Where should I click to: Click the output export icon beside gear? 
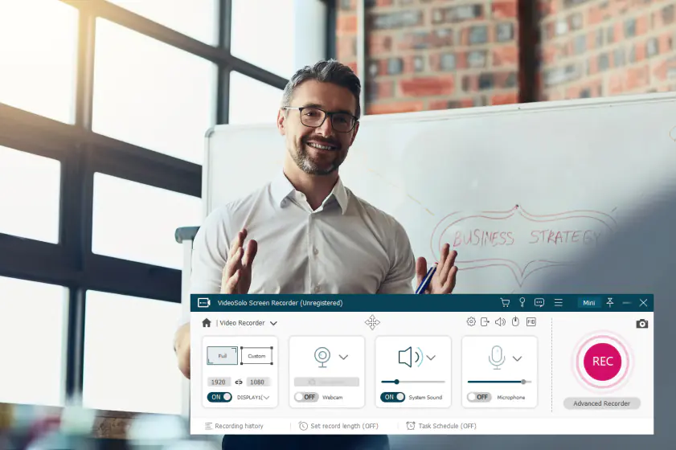(485, 321)
